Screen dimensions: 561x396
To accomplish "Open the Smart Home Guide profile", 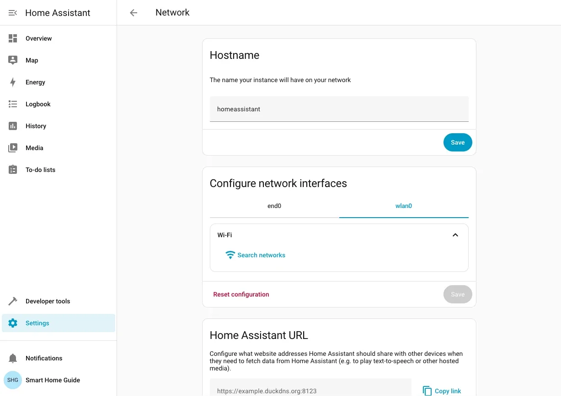I will [x=59, y=380].
